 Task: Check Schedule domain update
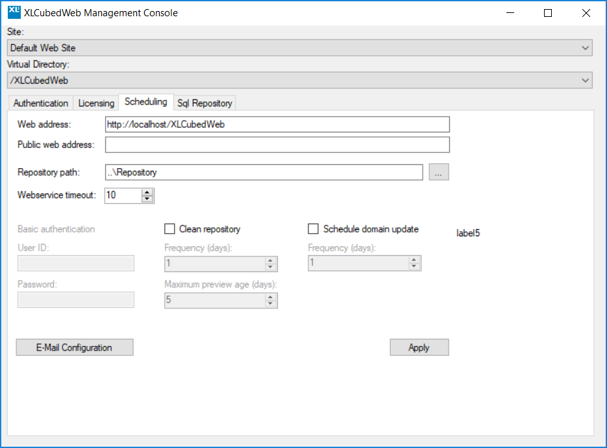click(313, 229)
